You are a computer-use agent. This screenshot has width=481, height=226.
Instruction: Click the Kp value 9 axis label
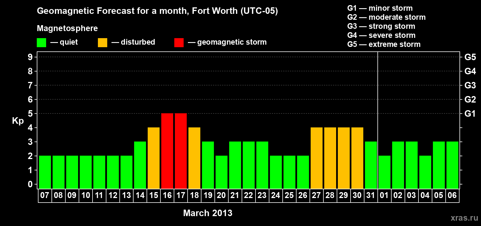pyautogui.click(x=30, y=57)
